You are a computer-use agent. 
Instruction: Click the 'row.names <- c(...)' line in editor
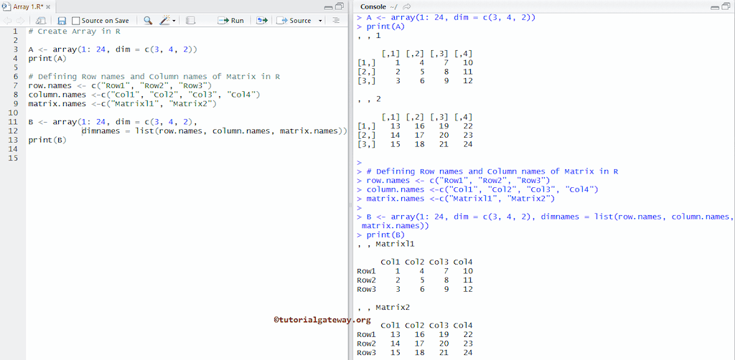(120, 85)
